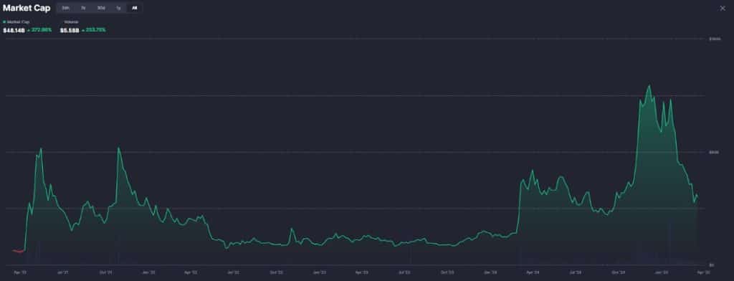Click the 253.75% volume change indicator
The width and height of the screenshot is (734, 281).
point(94,30)
